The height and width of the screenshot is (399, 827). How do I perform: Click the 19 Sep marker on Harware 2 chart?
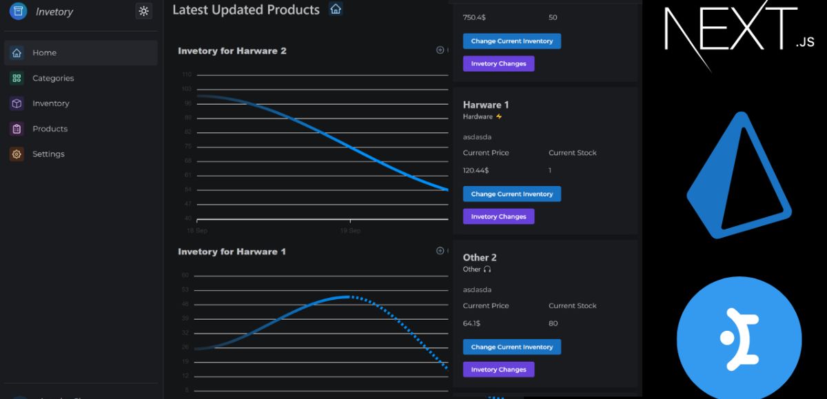[350, 230]
